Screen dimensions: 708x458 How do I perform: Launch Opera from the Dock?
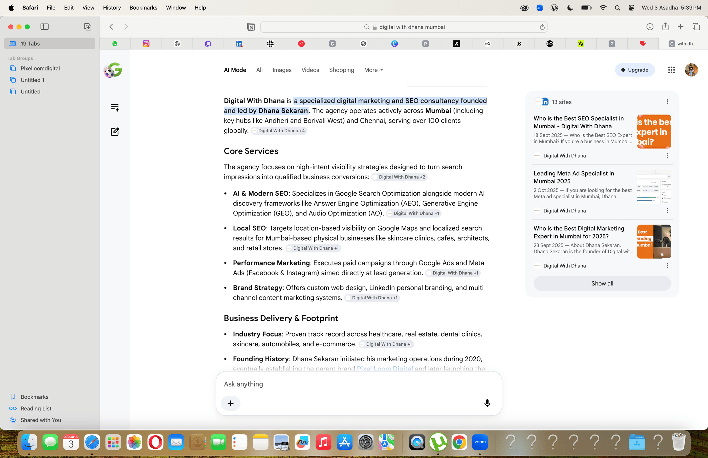pos(155,442)
